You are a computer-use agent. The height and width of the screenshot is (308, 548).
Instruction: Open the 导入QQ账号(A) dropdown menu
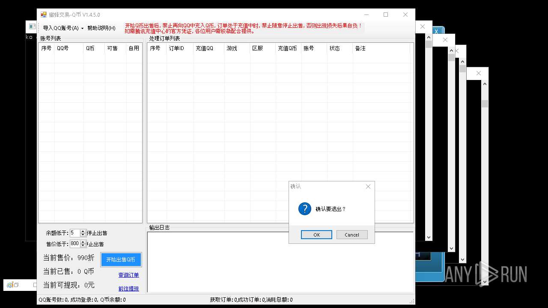pos(63,28)
